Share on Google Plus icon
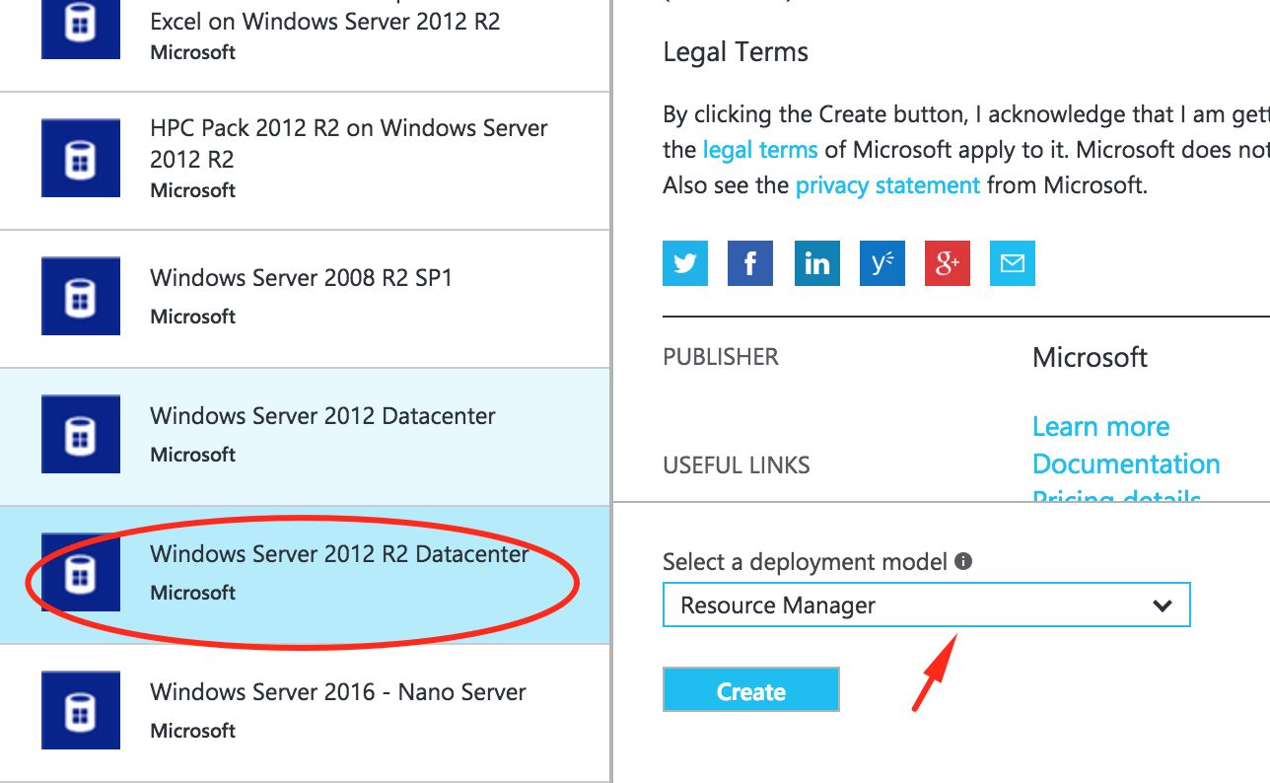 point(948,263)
